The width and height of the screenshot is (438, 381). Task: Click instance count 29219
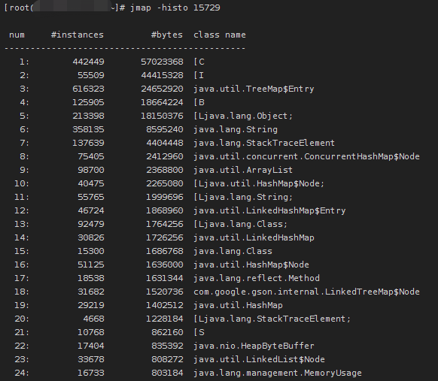point(91,305)
